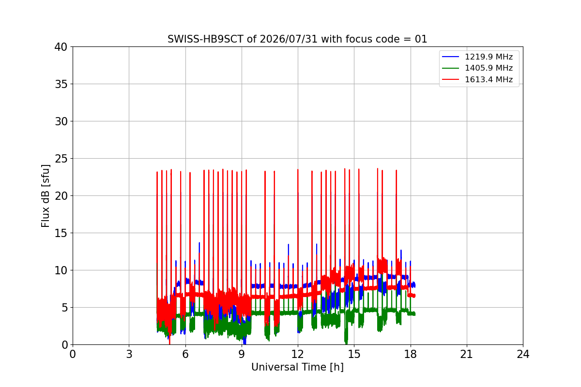Viewport: 581px width, 387px height.
Task: Click the x-axis tick label 6
Action: click(x=185, y=354)
